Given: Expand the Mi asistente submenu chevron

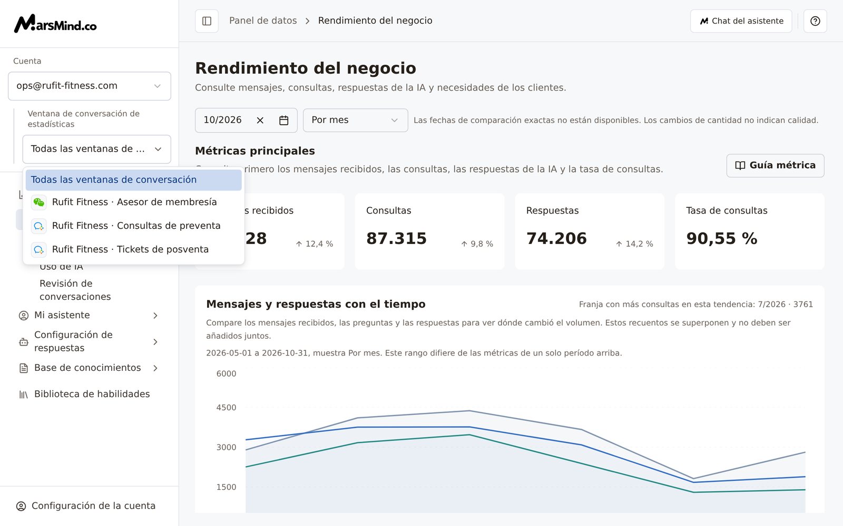Looking at the screenshot, I should pos(155,316).
